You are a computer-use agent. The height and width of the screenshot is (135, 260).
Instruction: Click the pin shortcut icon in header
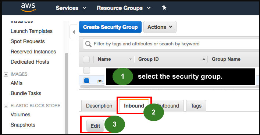tap(164, 8)
